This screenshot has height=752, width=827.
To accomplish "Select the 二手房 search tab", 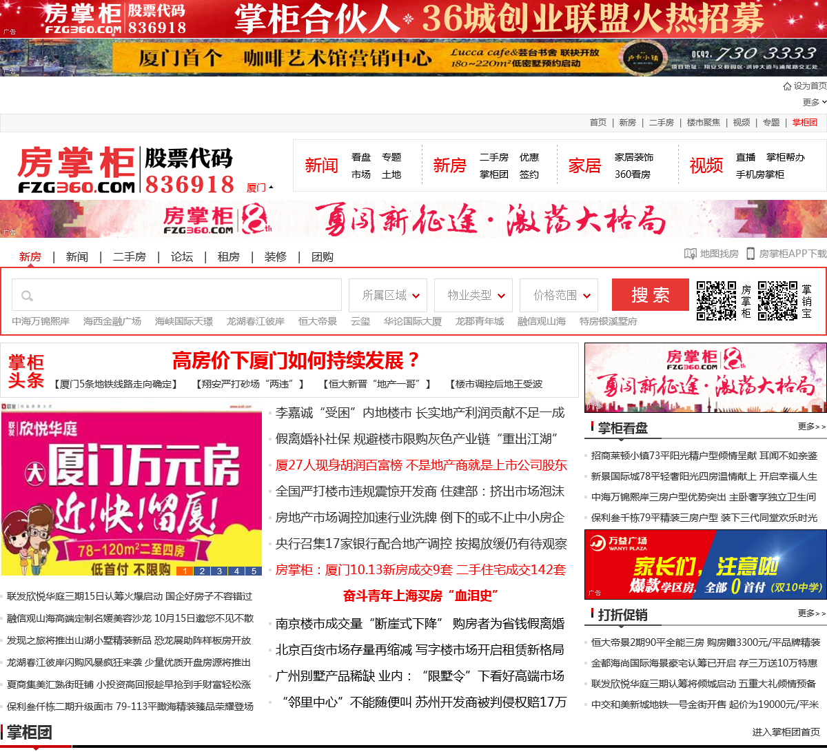I will pyautogui.click(x=130, y=256).
